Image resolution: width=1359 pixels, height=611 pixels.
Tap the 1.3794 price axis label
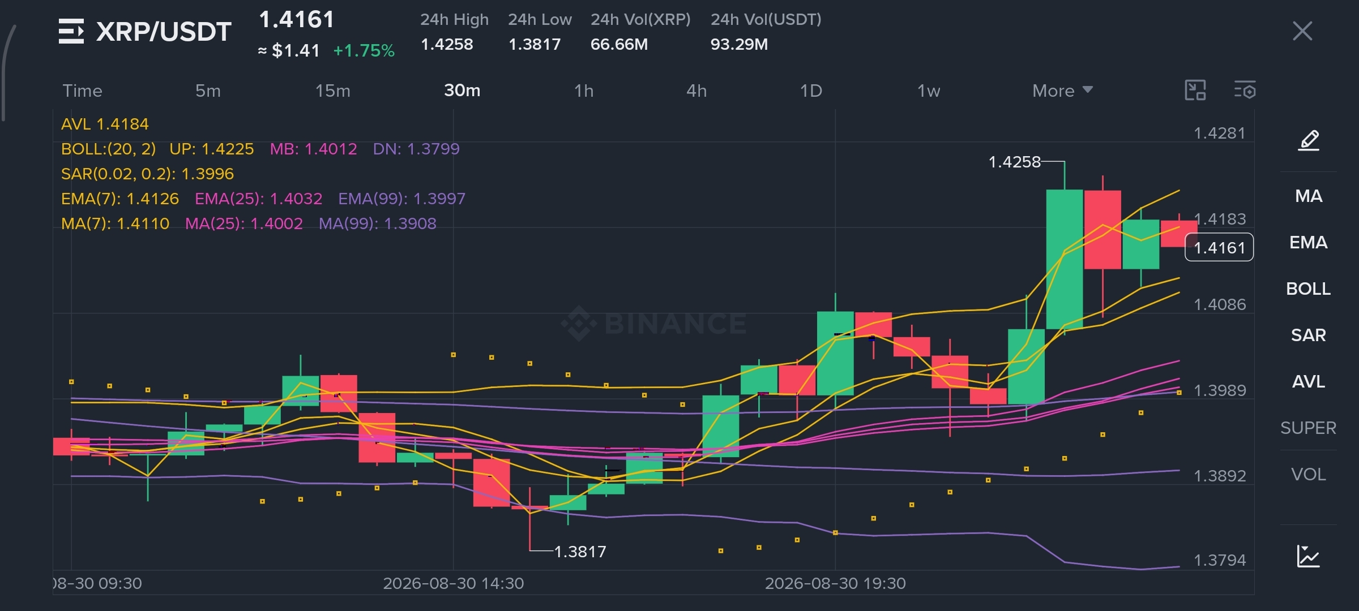tap(1220, 561)
